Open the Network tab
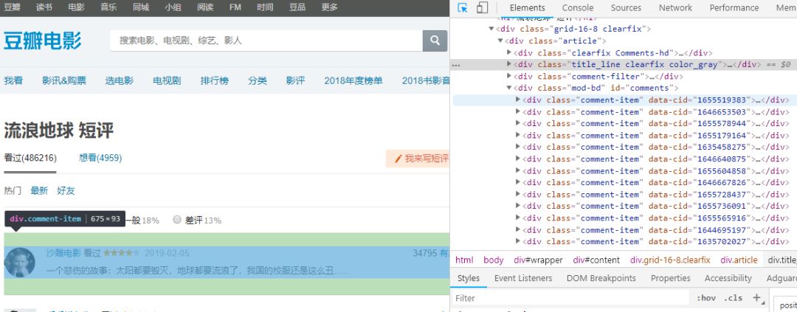The width and height of the screenshot is (797, 312). click(x=675, y=7)
